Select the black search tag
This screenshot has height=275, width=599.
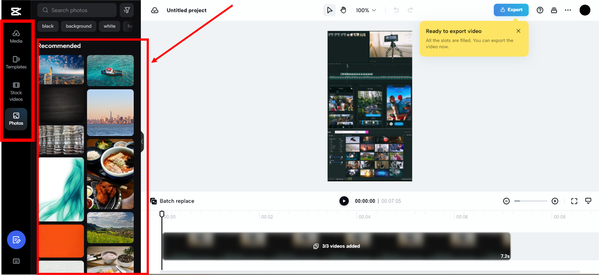48,26
